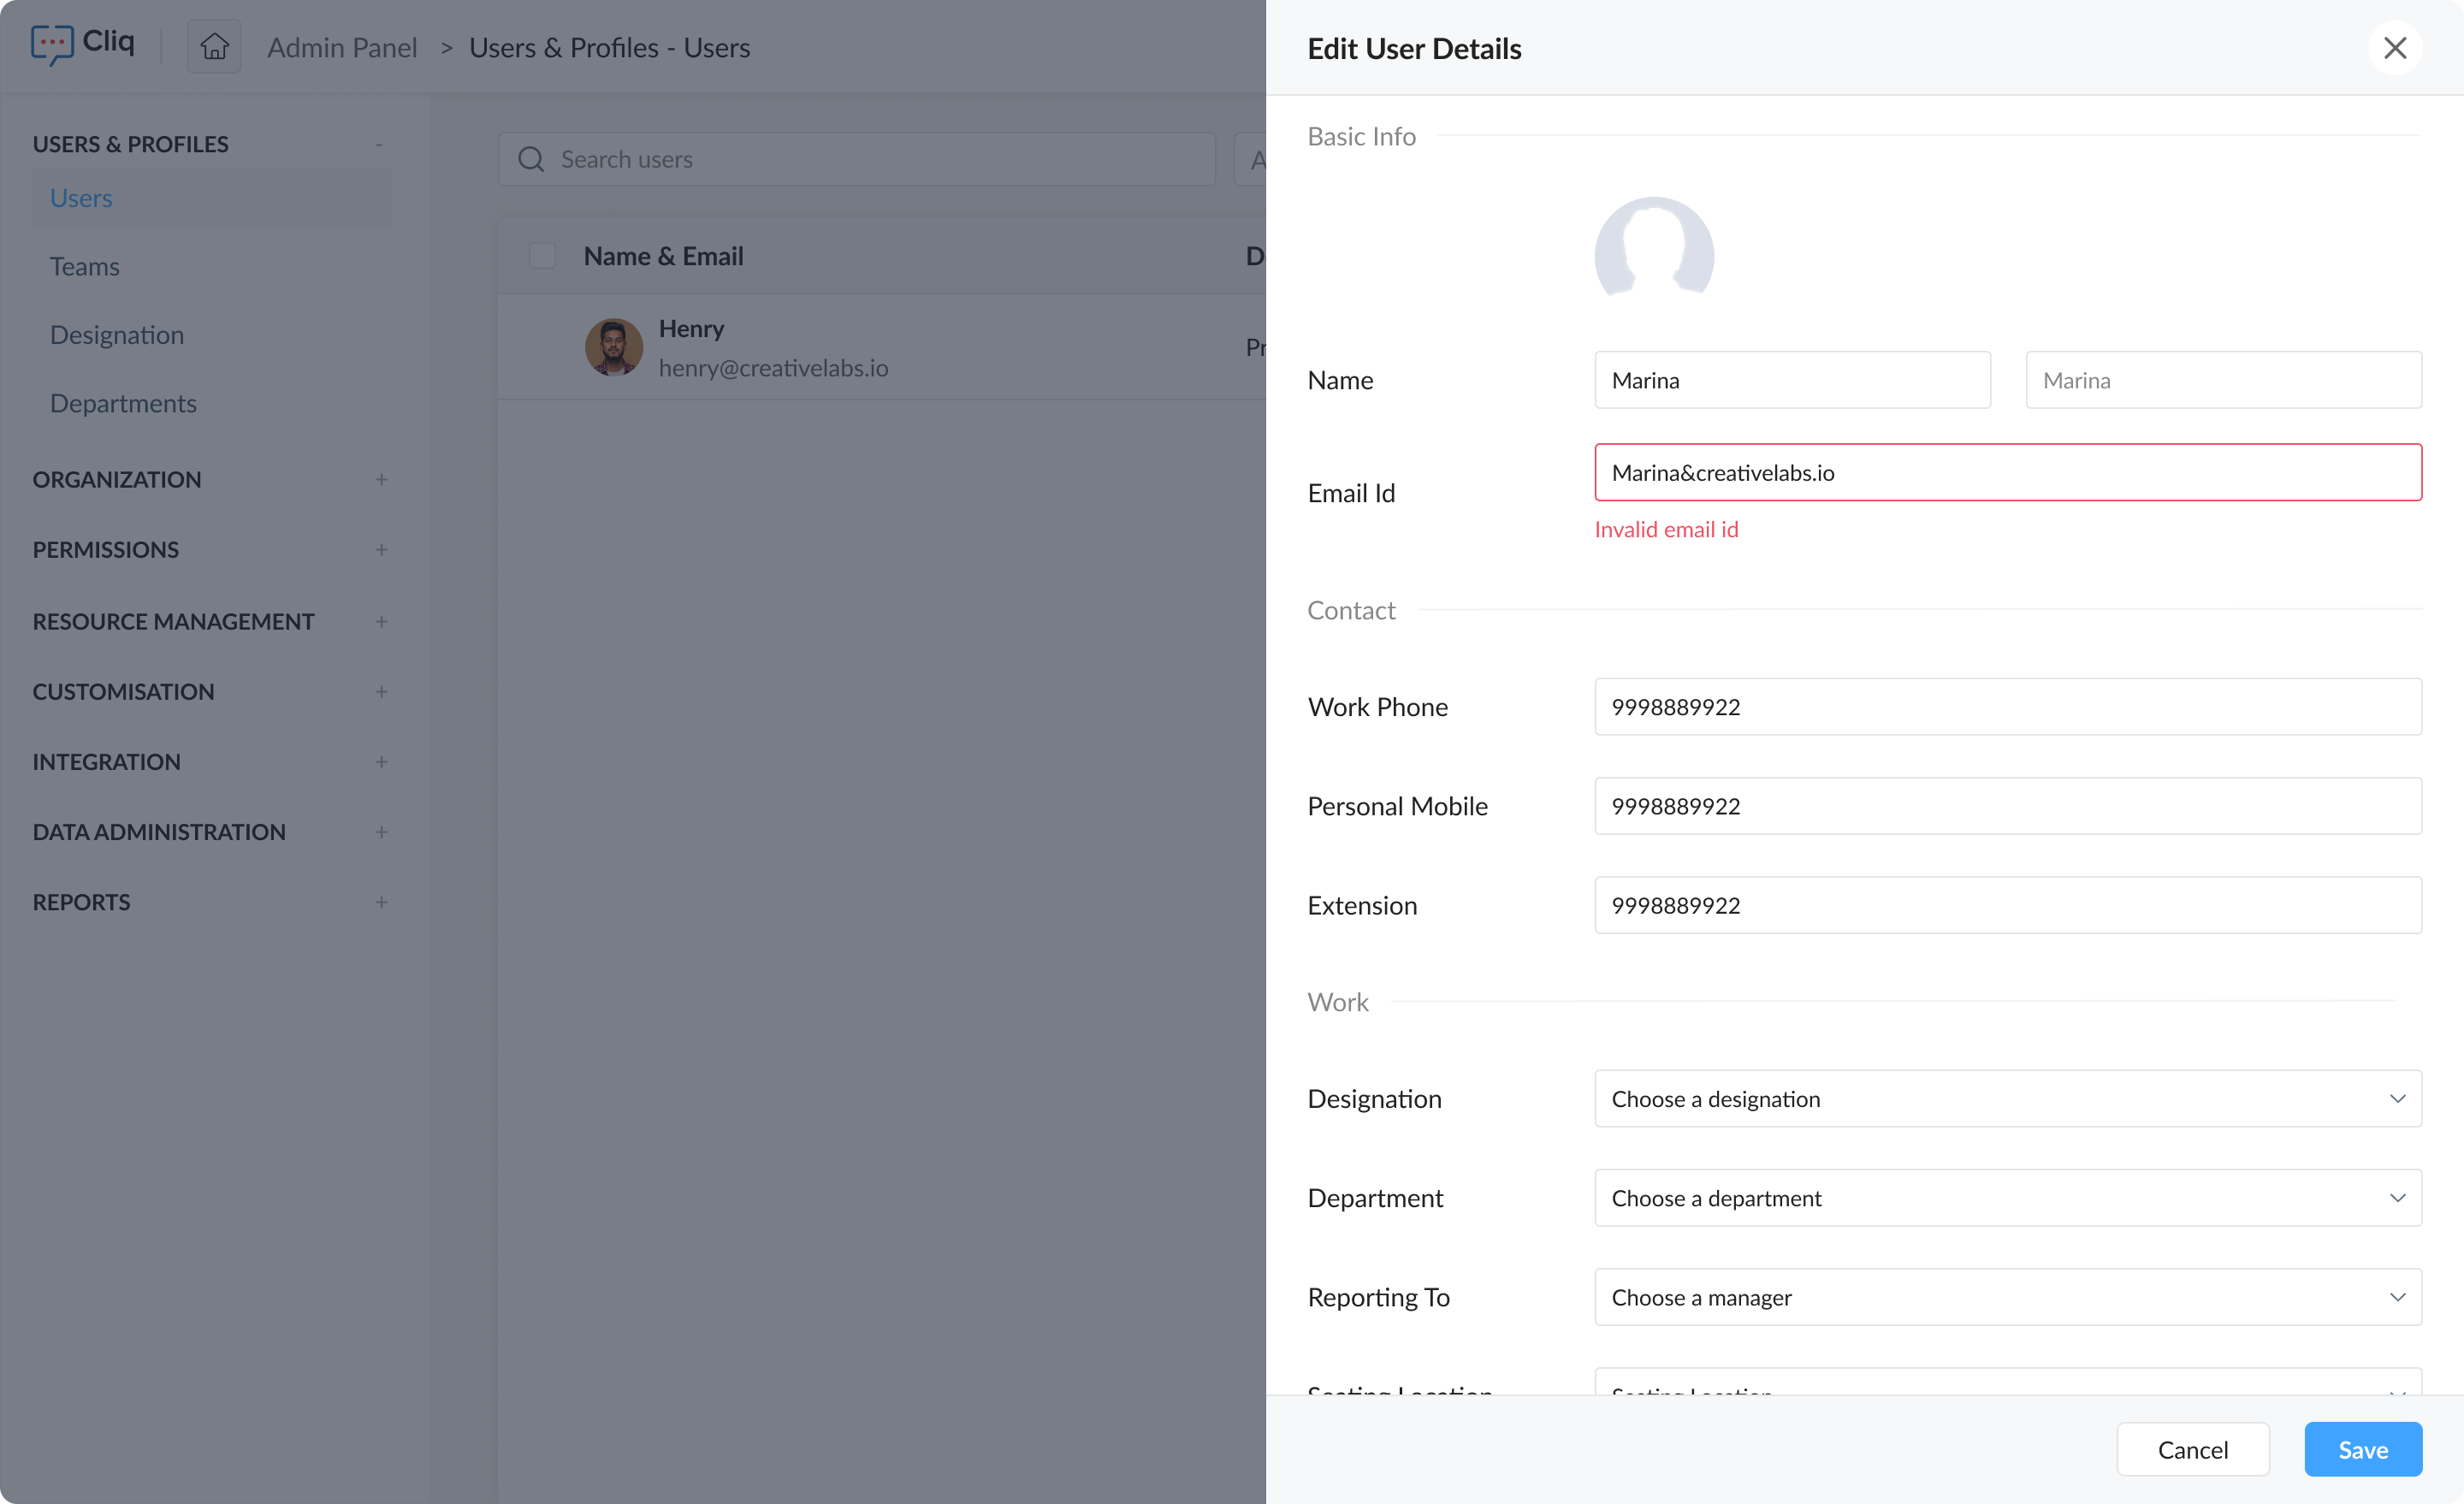Click the Personal Mobile field
This screenshot has width=2464, height=1504.
point(2007,806)
